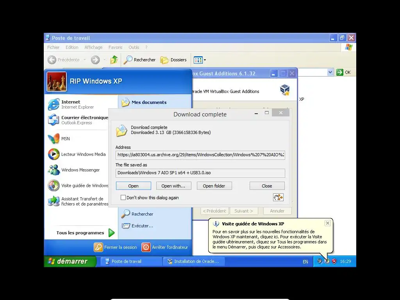Click Rechercher toolbar button in Poste de travail
Image resolution: width=400 pixels, height=300 pixels.
pyautogui.click(x=139, y=60)
